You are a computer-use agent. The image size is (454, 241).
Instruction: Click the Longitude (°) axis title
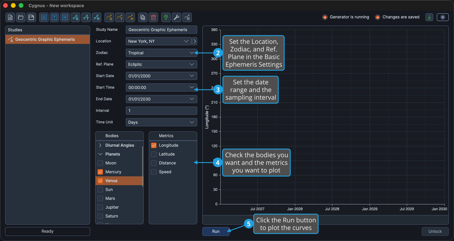207,117
